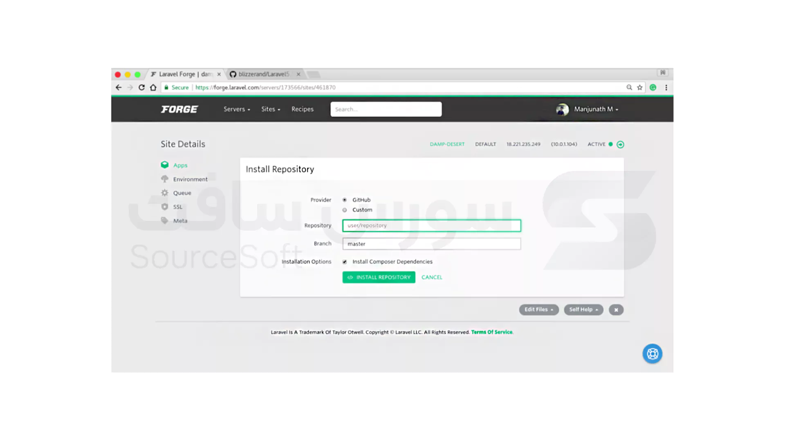The image size is (785, 441).
Task: Open the Environment settings via its sidebar icon
Action: tap(165, 179)
